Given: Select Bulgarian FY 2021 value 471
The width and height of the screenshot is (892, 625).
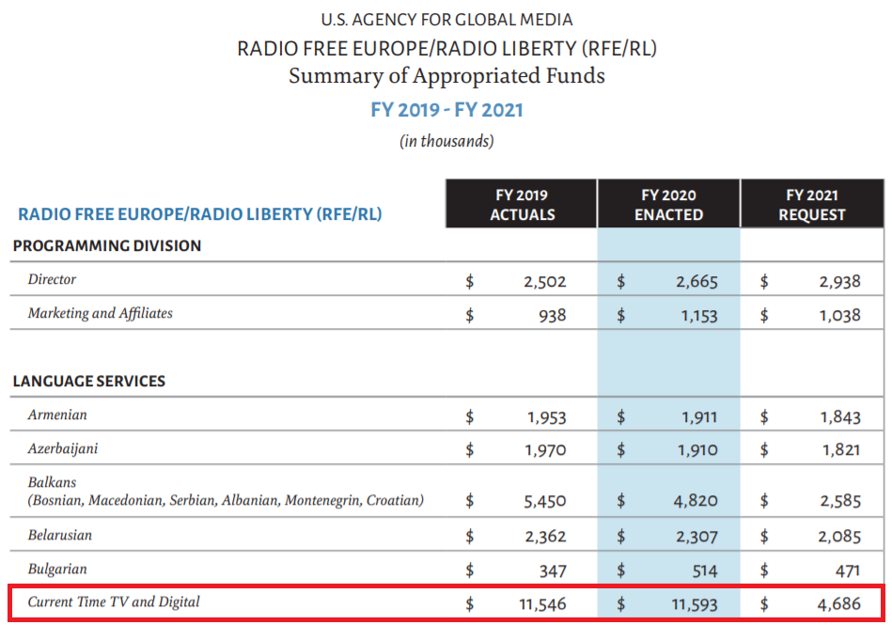Looking at the screenshot, I should [848, 570].
